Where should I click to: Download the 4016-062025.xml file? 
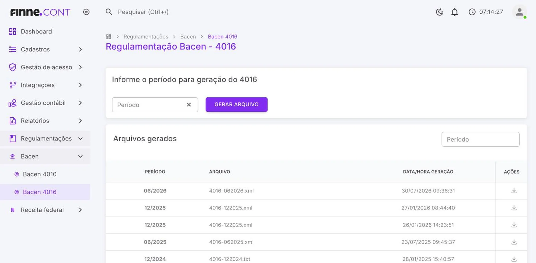(x=514, y=242)
